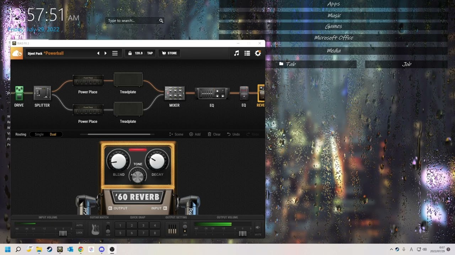Expand the Microsoft Office desktop bar

point(333,38)
